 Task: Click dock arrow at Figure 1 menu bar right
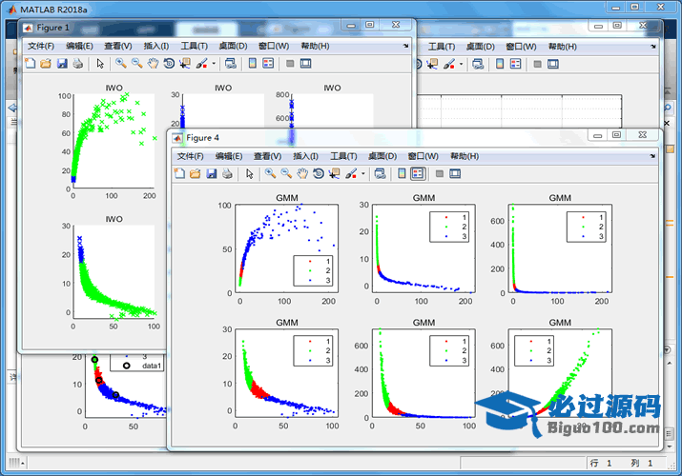click(405, 46)
